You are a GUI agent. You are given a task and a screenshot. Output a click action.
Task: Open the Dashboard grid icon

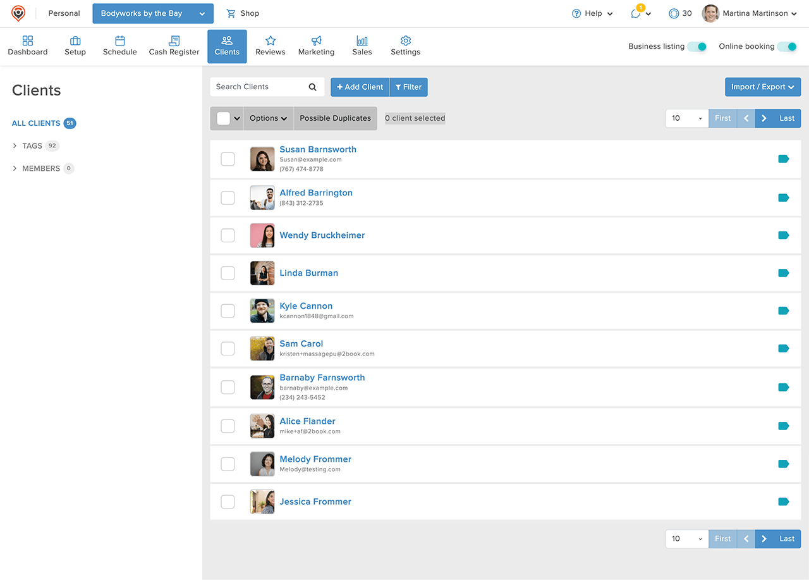click(x=28, y=41)
